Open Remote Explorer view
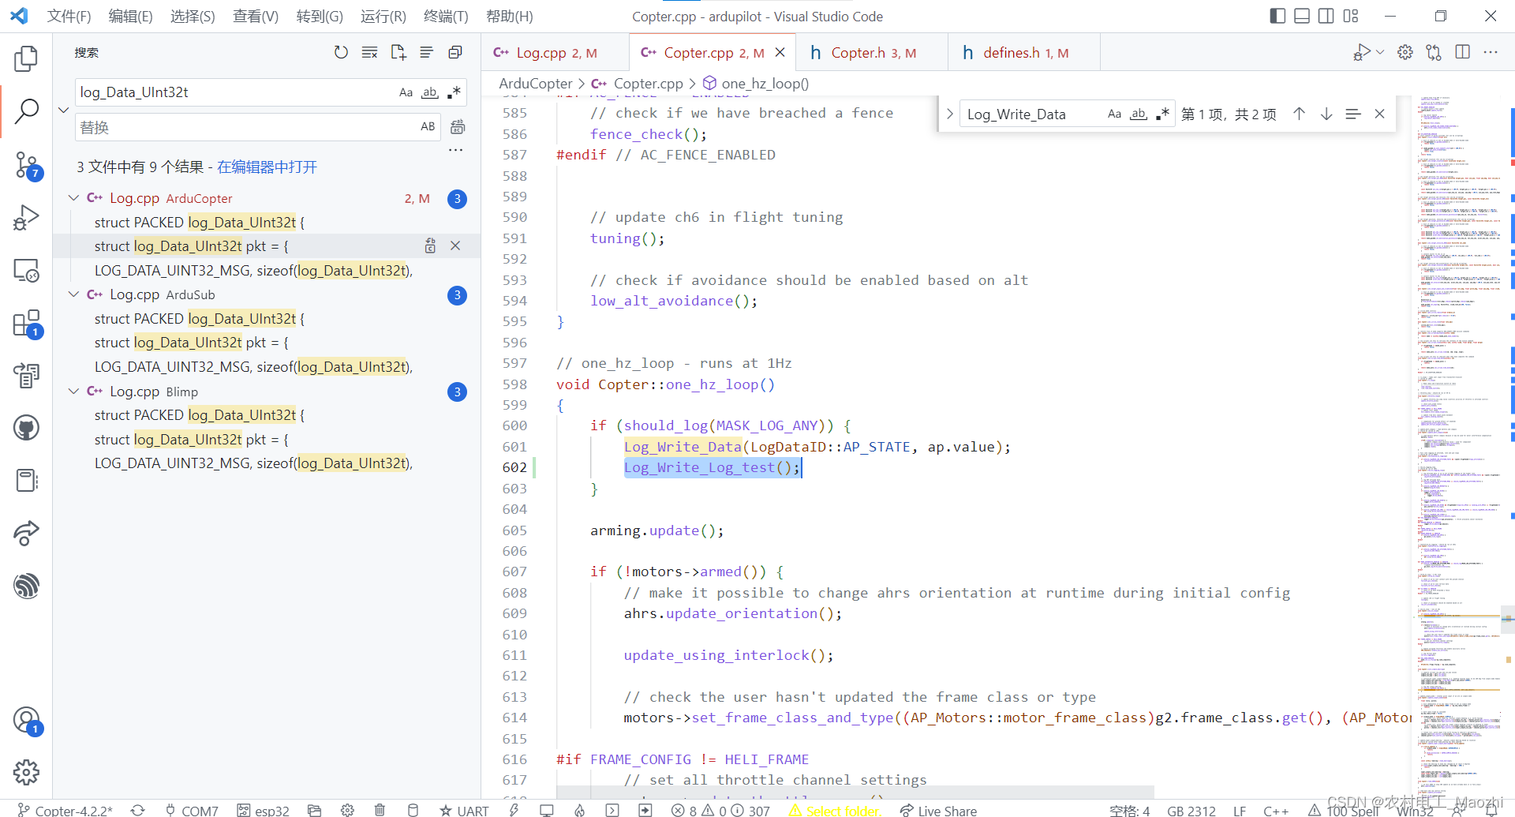Image resolution: width=1515 pixels, height=817 pixels. (x=26, y=270)
